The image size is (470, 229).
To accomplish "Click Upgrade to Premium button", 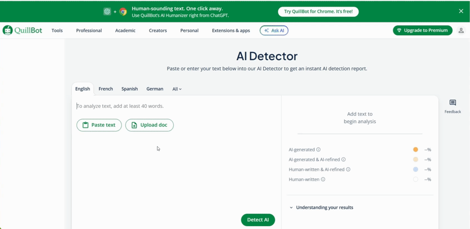I will [x=423, y=30].
